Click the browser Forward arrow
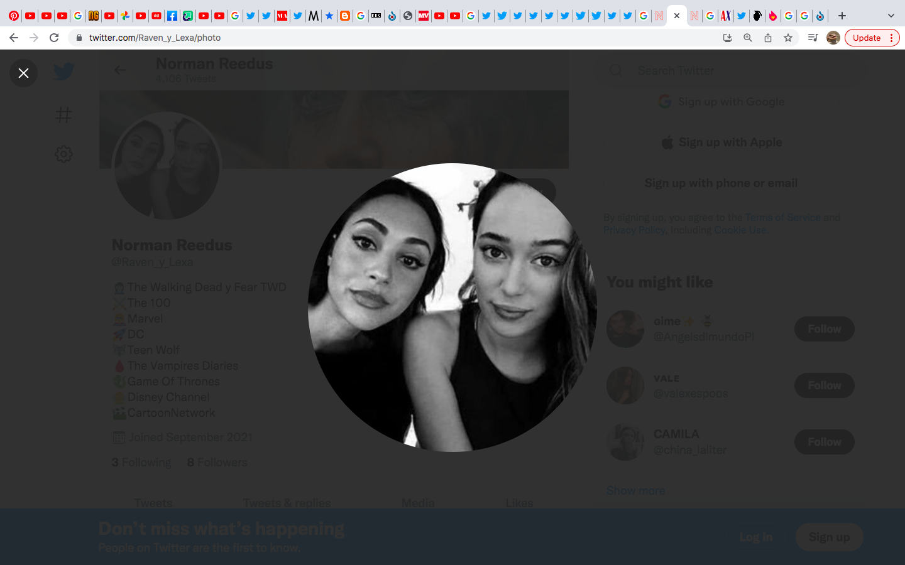The image size is (905, 565). 34,38
